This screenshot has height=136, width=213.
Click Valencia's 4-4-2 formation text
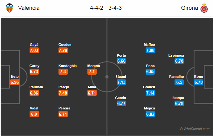pyautogui.click(x=96, y=8)
